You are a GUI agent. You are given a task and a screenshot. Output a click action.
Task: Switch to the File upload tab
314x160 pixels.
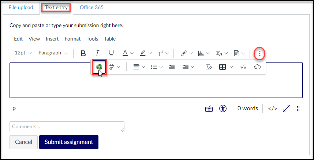(x=21, y=7)
